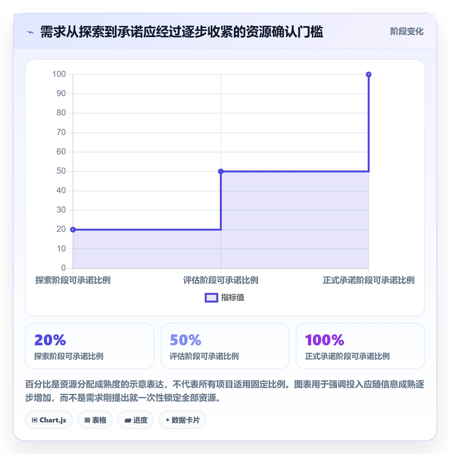Open the 20% 探索阶段 data card
This screenshot has width=450, height=454.
click(x=90, y=346)
